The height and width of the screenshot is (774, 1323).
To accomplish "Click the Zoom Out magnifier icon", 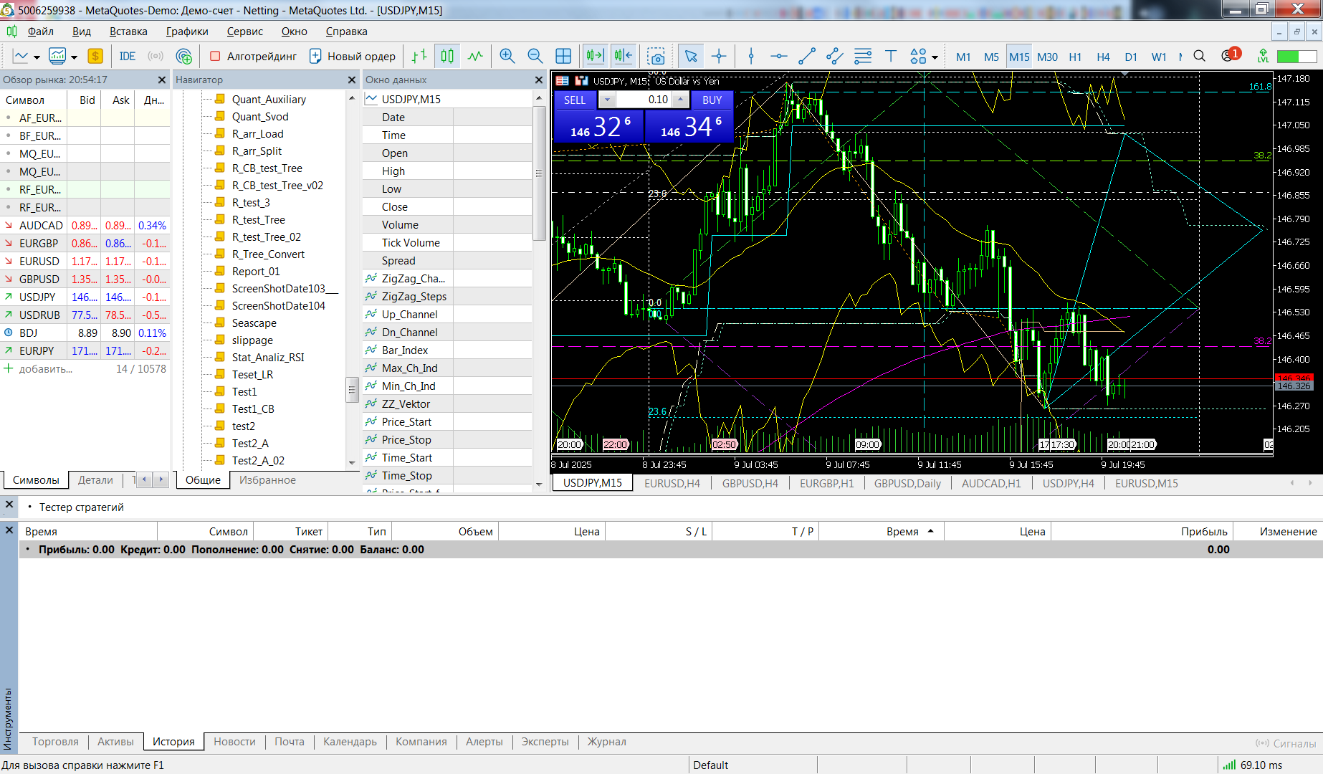I will coord(535,56).
